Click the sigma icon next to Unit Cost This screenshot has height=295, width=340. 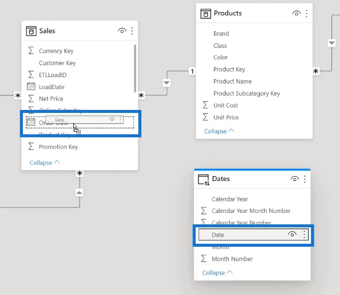click(x=206, y=105)
